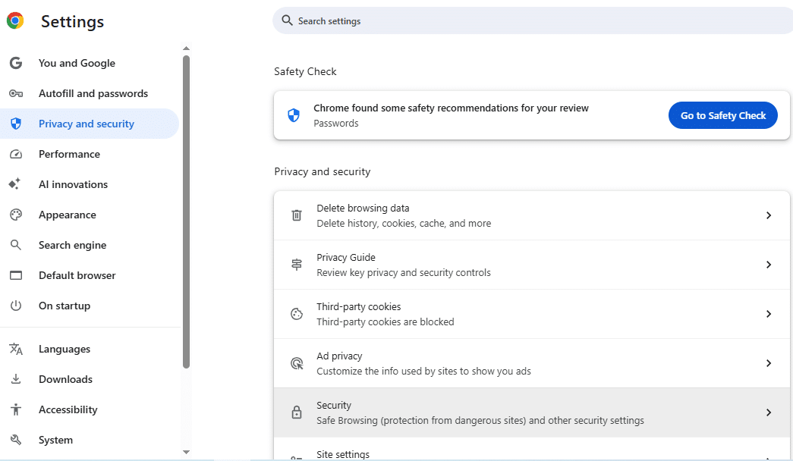Click the Ad privacy icon
Screen dimensions: 793x461
point(297,363)
